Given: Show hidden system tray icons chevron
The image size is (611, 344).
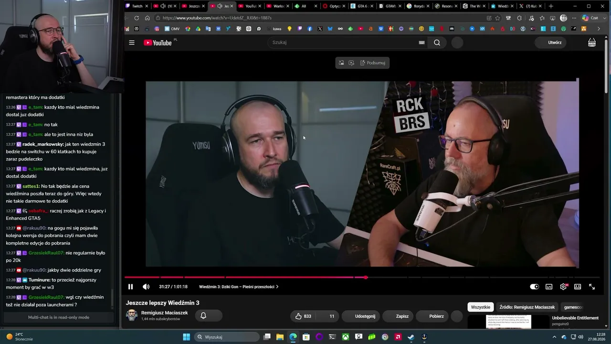Looking at the screenshot, I should (x=555, y=337).
